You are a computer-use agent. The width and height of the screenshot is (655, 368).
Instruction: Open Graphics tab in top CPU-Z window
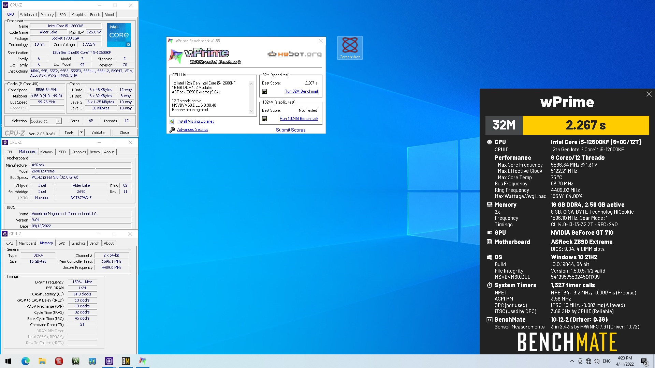click(x=79, y=15)
